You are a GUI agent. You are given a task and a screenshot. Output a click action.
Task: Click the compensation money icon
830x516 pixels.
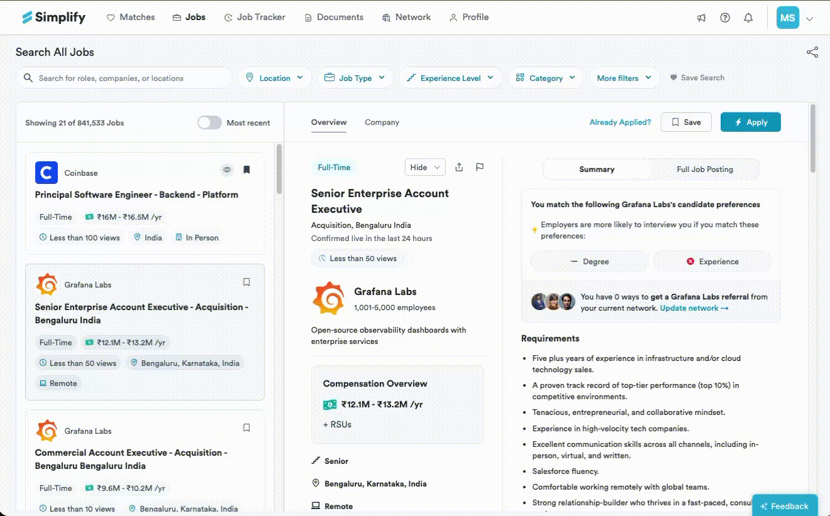coord(330,405)
